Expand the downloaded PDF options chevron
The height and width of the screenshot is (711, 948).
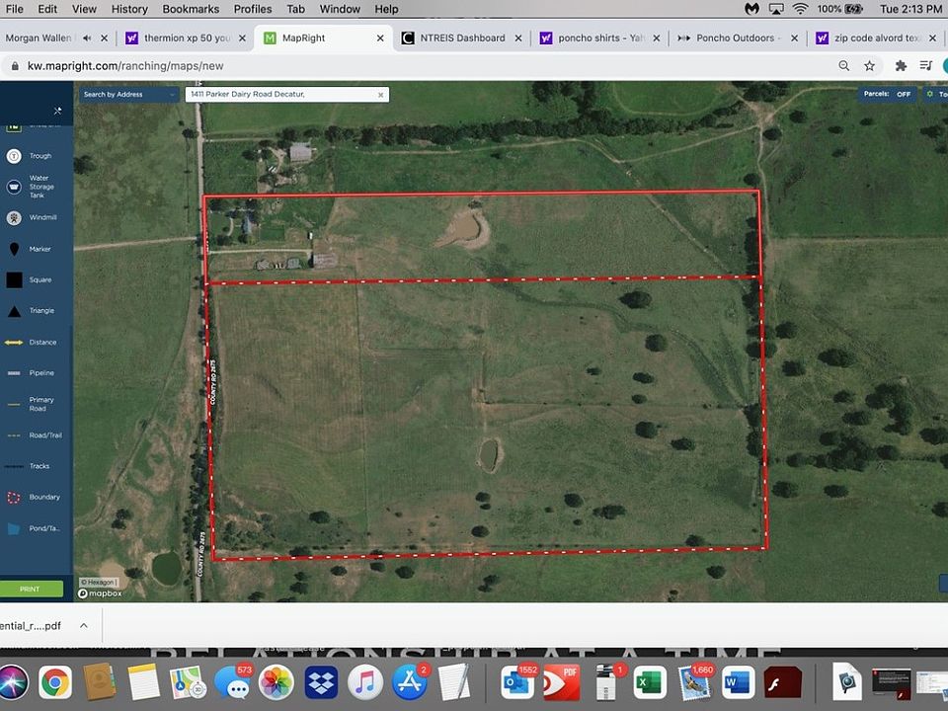click(x=84, y=626)
